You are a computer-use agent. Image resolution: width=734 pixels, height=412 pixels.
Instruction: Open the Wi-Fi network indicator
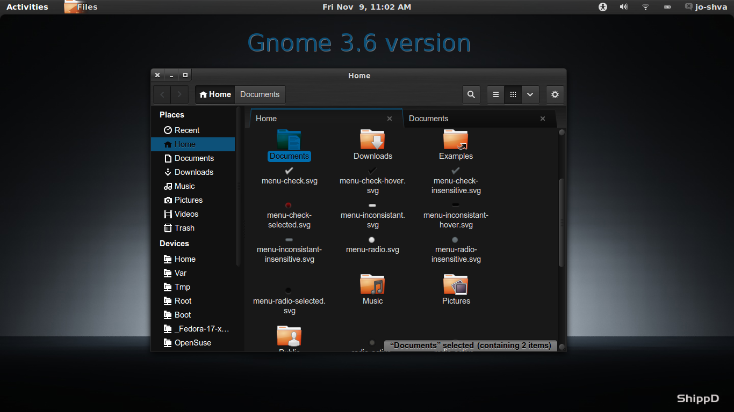[645, 7]
